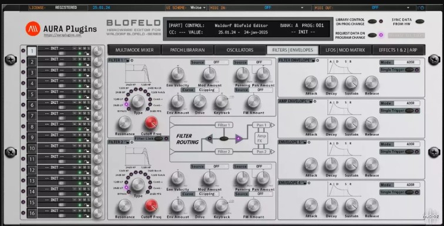Screen dimensions: 444x226
Task: Click the Filter 1 24dB LP type LED
Action: (126, 104)
